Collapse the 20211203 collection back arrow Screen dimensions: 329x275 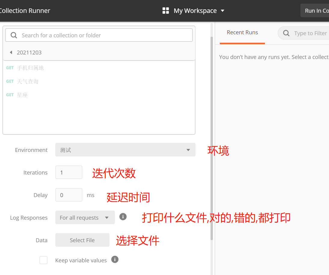coord(11,52)
